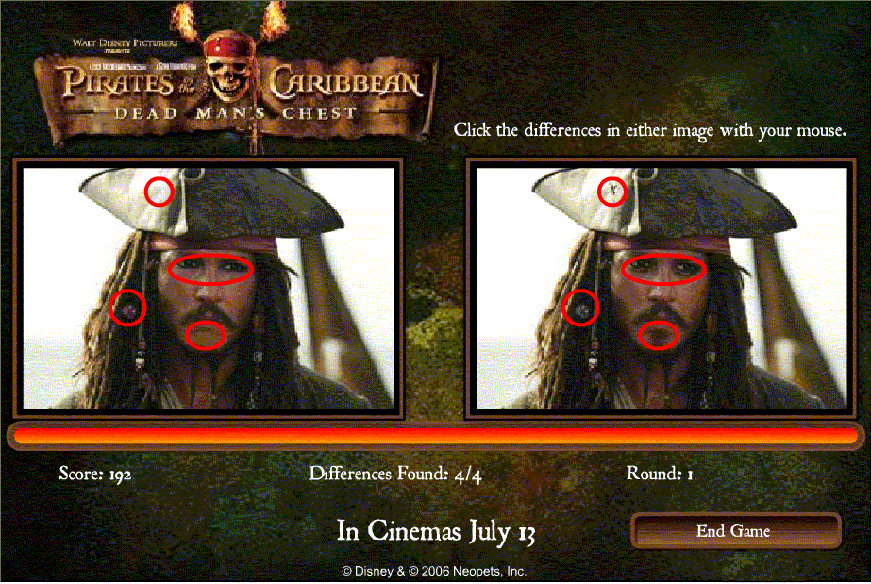Click the chin circle in right image
The height and width of the screenshot is (584, 871).
pos(659,335)
